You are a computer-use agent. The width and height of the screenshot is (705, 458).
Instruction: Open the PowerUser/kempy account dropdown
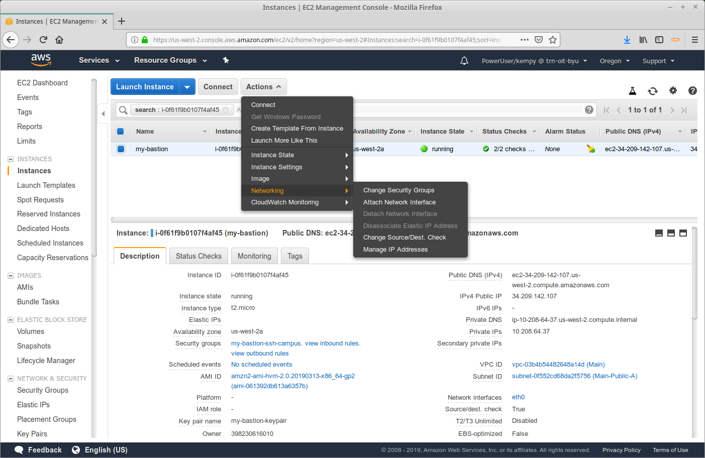pos(534,61)
